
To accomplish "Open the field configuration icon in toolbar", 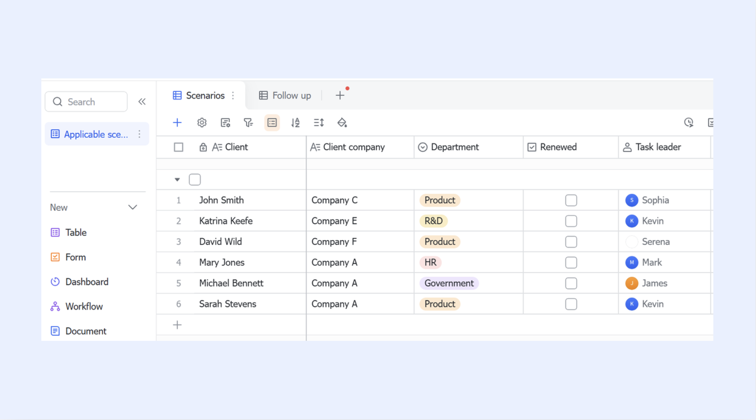I will 225,122.
